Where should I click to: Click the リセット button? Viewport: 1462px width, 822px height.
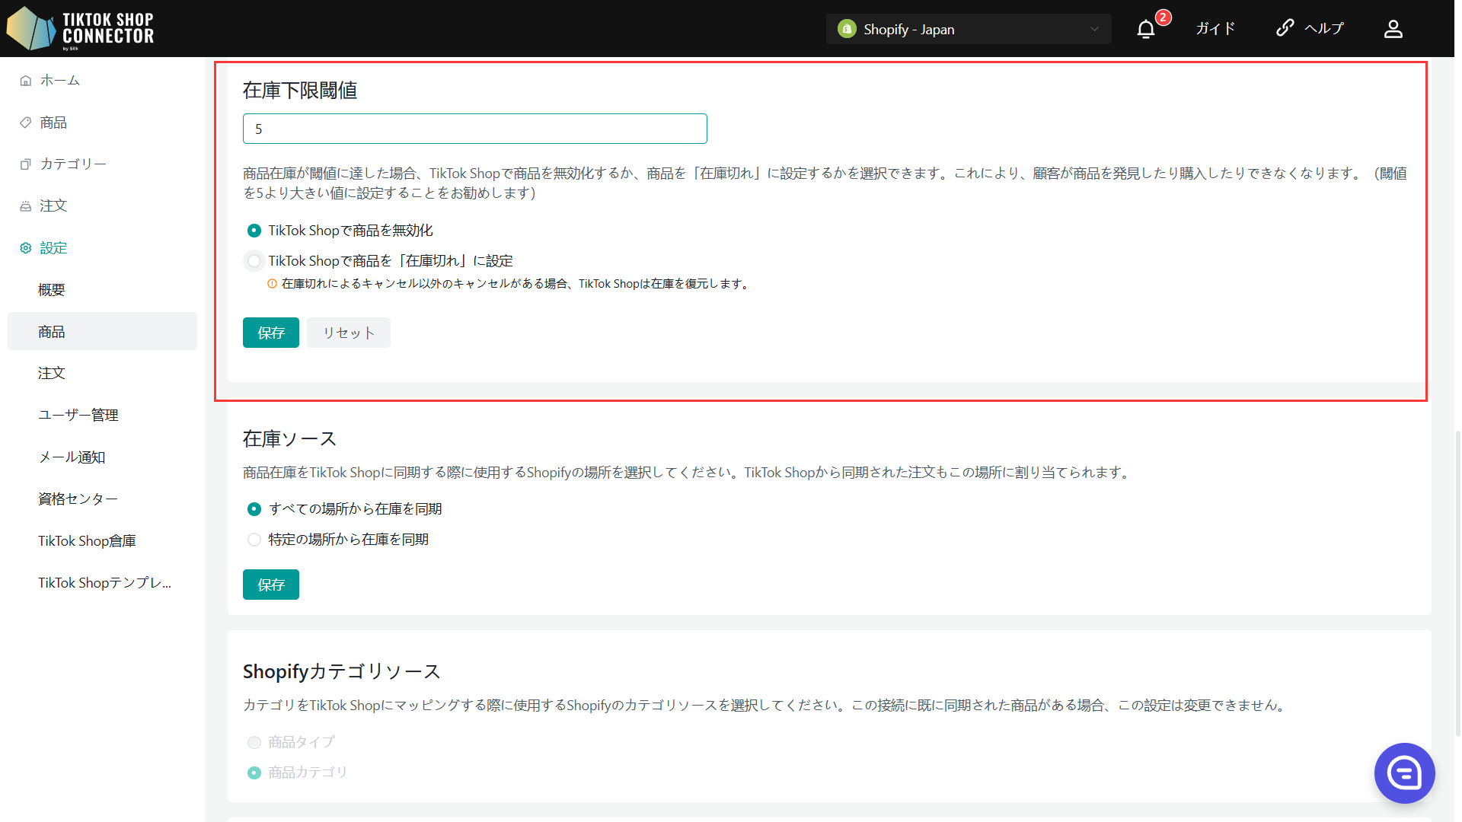(349, 333)
